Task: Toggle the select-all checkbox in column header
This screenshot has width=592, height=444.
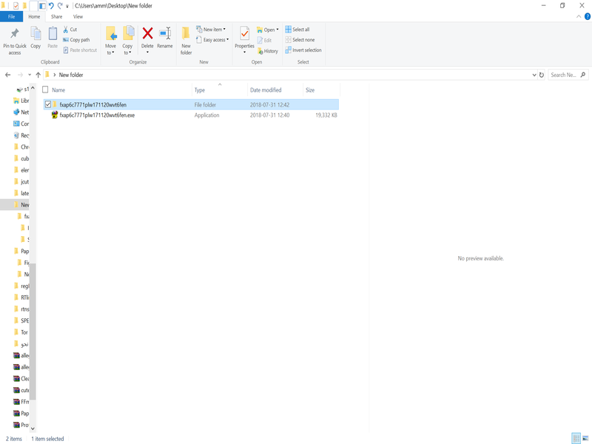Action: [46, 90]
